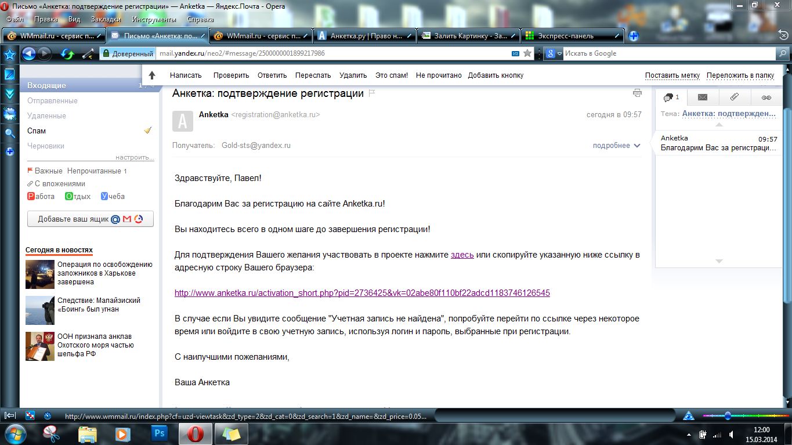
Task: Open the Спам folder
Action: [37, 131]
